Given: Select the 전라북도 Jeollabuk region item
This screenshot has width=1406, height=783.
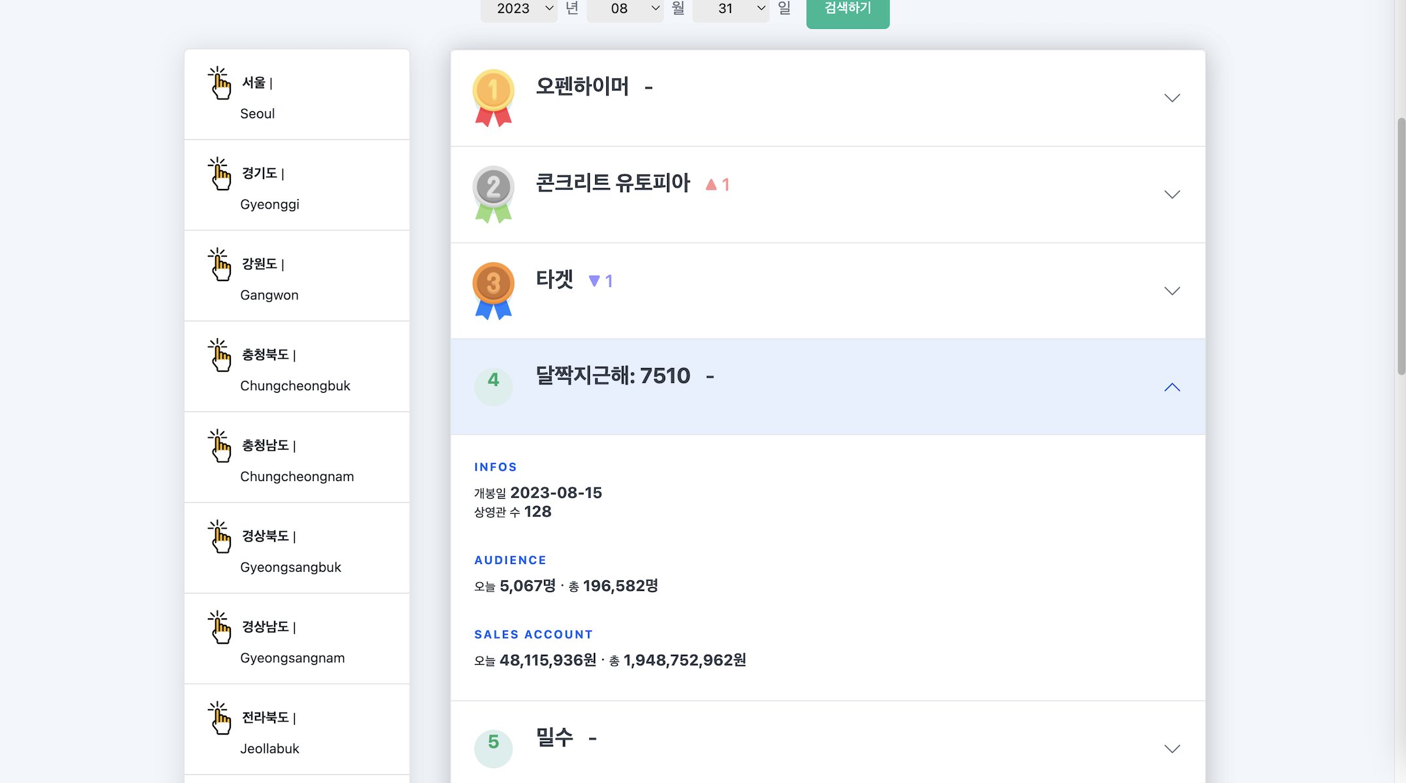Looking at the screenshot, I should click(x=297, y=730).
